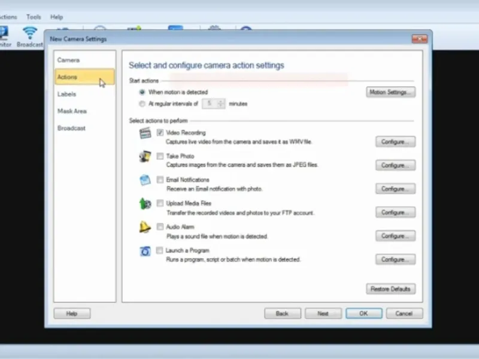Enable the Email Notifications checkbox
The width and height of the screenshot is (479, 359).
click(160, 180)
